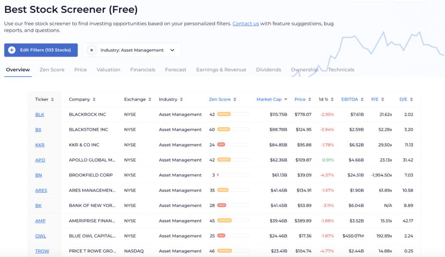Click BlackRock's $115.75B market cap cell
This screenshot has width=445, height=257.
(279, 114)
